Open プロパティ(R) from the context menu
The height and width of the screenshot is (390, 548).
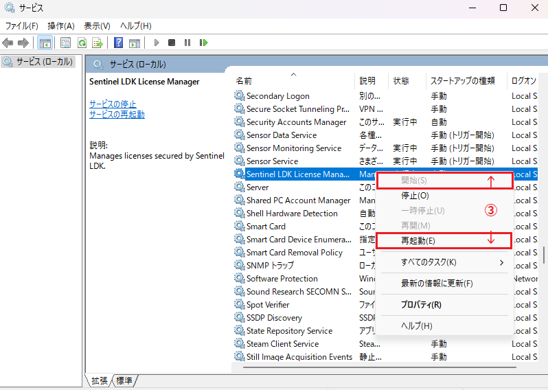click(x=421, y=305)
